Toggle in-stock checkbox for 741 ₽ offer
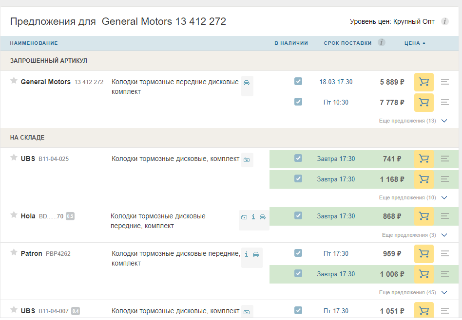462x320 pixels. point(298,158)
